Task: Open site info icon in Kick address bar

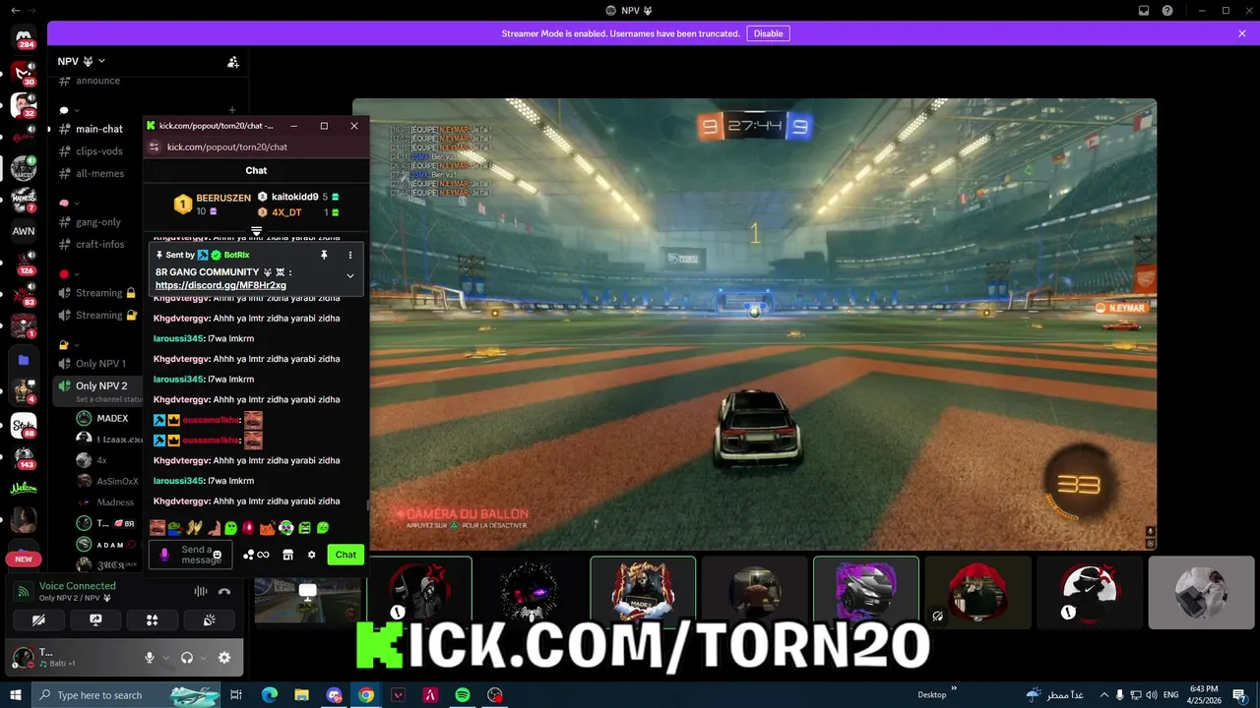Action: (154, 147)
